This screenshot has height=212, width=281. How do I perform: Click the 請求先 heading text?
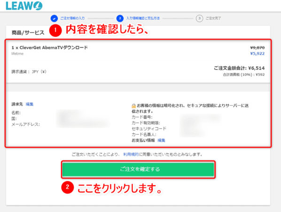tap(17, 104)
